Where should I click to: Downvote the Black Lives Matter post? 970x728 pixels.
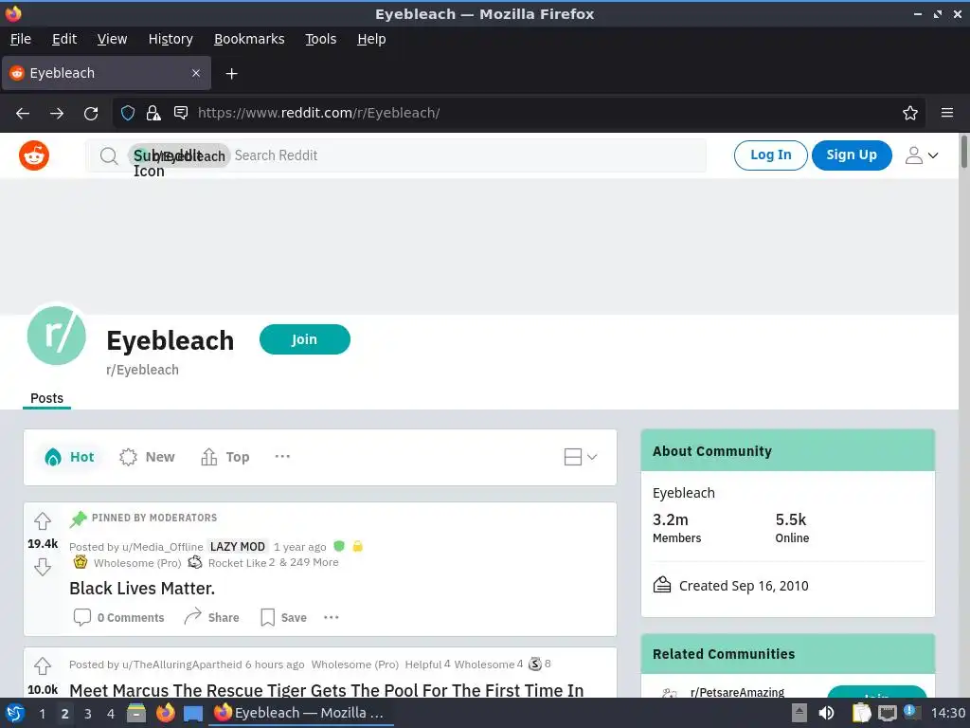pos(42,567)
